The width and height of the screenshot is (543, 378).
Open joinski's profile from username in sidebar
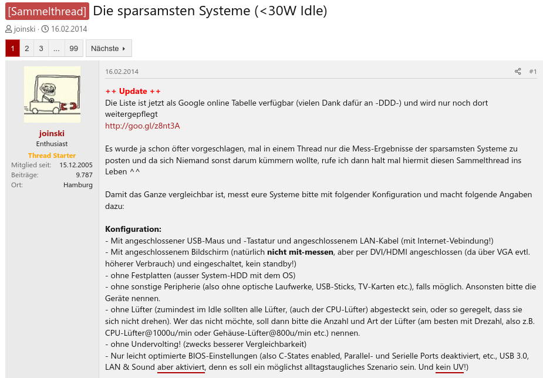(52, 133)
